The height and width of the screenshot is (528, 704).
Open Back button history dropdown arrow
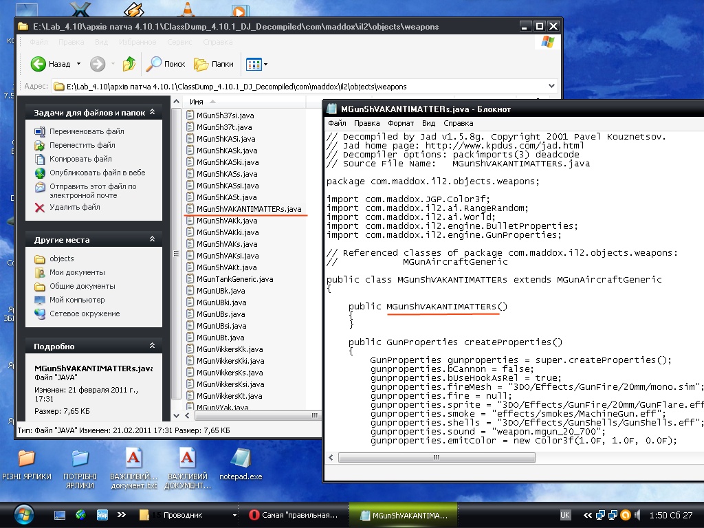coord(78,64)
